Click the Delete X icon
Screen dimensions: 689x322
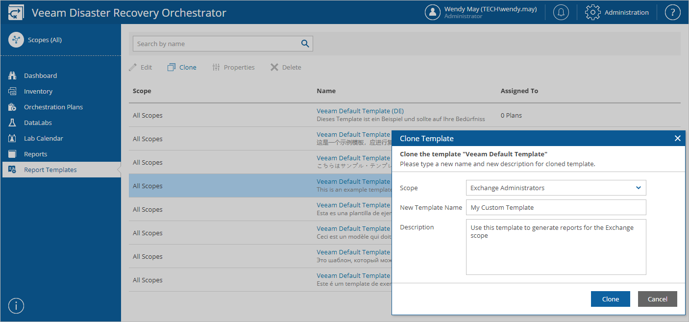[x=274, y=67]
